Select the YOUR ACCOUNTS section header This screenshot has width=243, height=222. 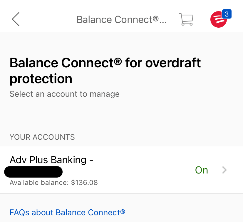coord(42,137)
